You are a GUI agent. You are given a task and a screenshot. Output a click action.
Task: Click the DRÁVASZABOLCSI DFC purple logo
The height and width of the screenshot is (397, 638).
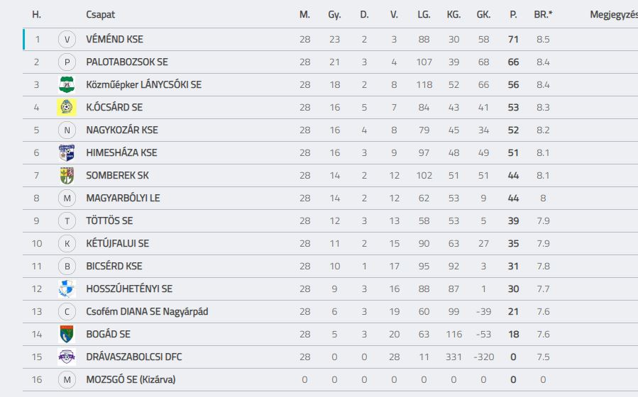click(67, 357)
